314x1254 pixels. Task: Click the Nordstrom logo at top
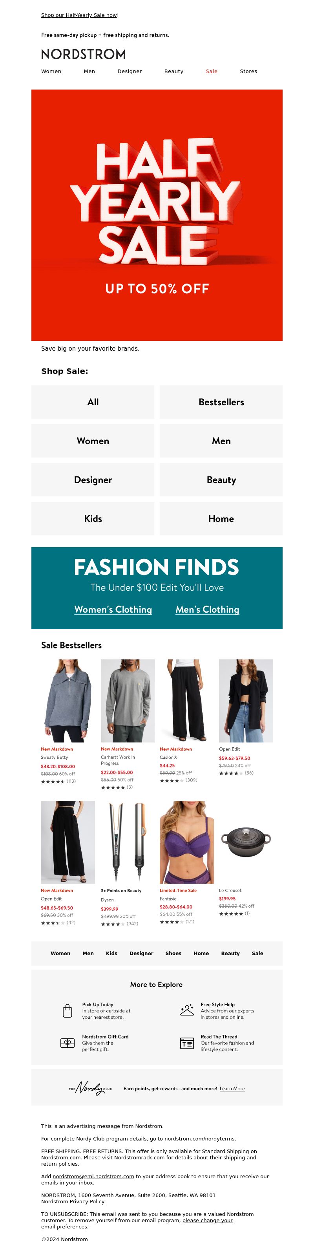83,54
